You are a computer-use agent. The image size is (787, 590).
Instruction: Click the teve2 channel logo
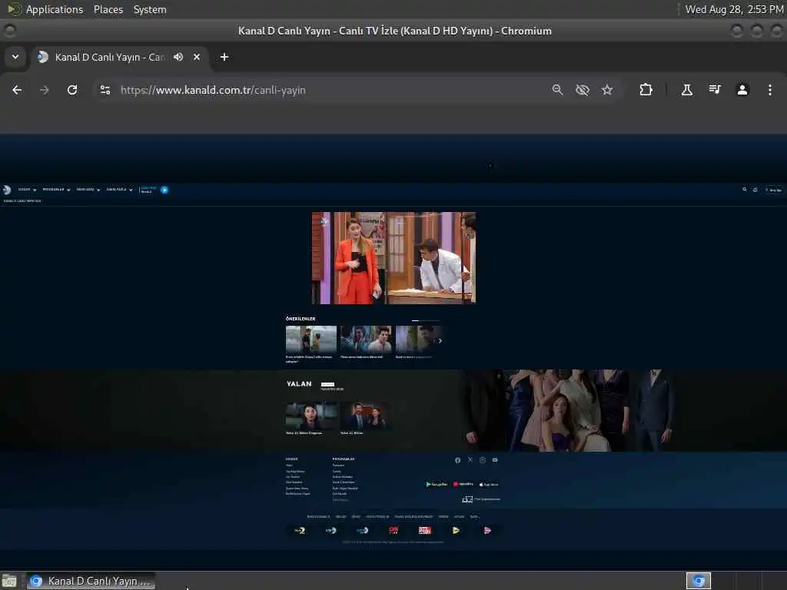click(300, 530)
